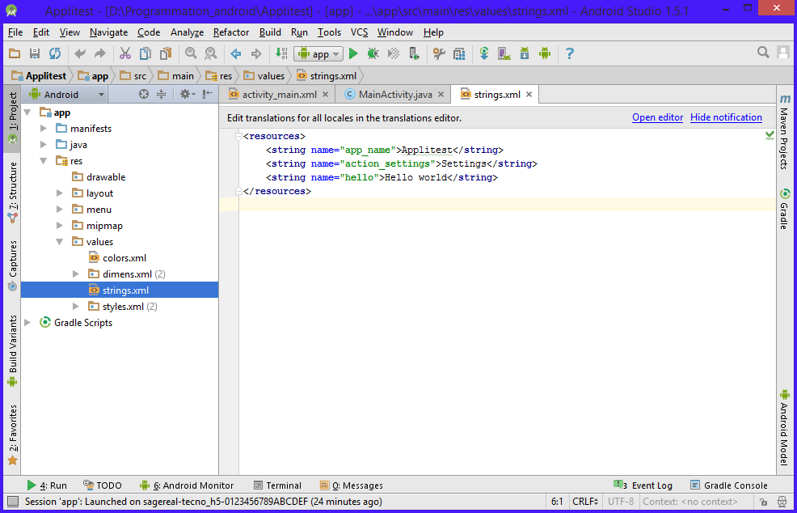Open the SDK Manager icon

click(525, 53)
